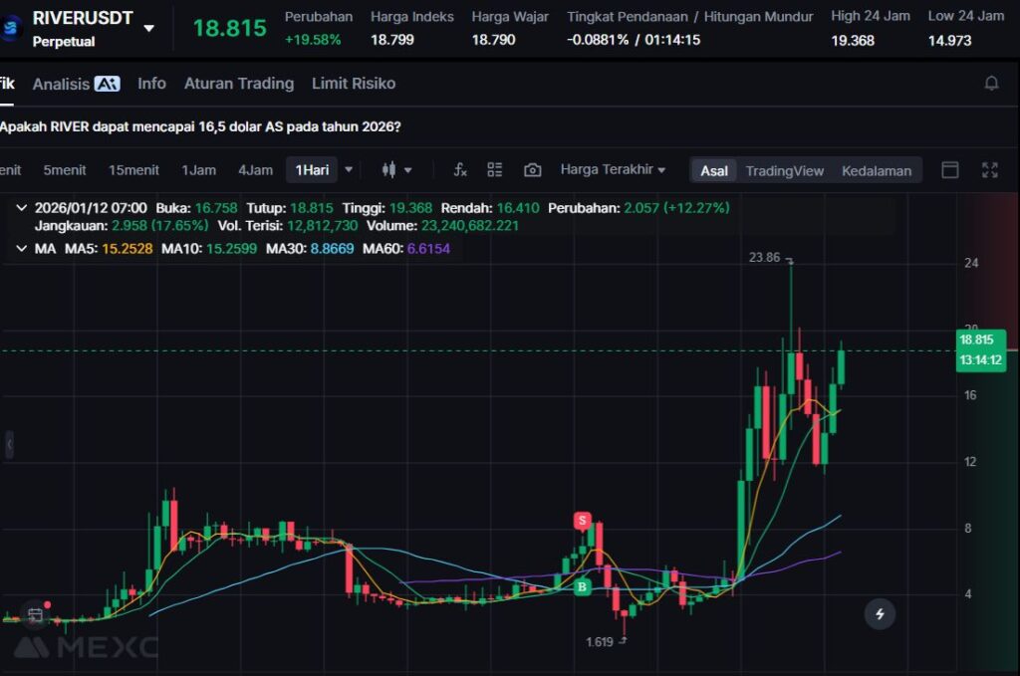
Task: Expand the chart to fullscreen
Action: click(x=989, y=170)
